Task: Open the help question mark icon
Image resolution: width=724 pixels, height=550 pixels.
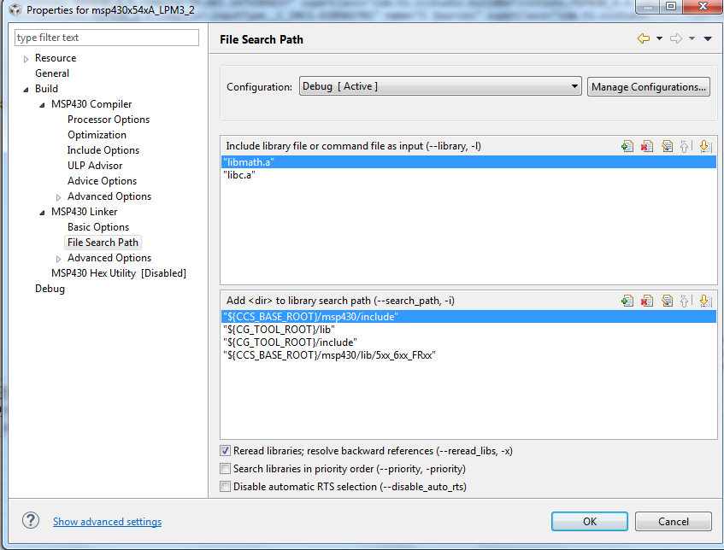Action: (x=31, y=520)
